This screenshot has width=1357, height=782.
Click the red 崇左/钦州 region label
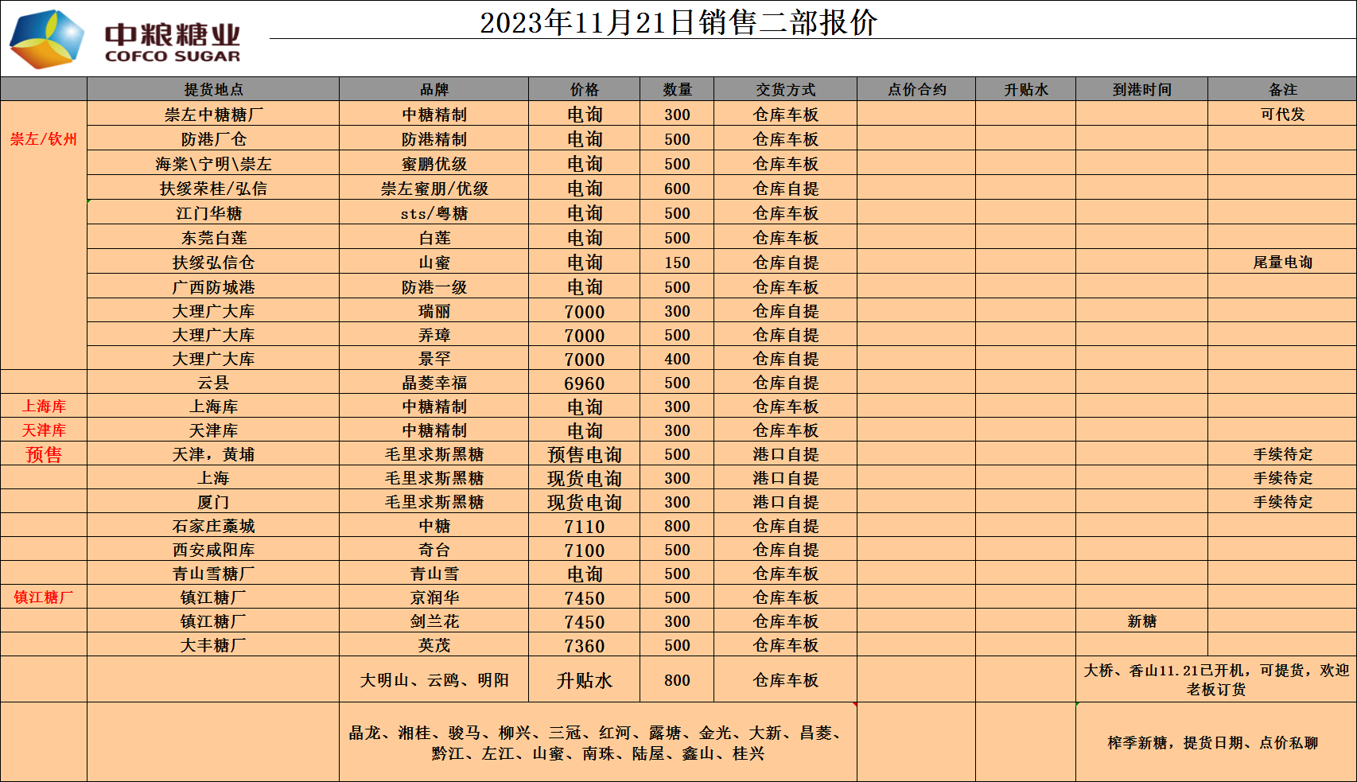pyautogui.click(x=44, y=139)
